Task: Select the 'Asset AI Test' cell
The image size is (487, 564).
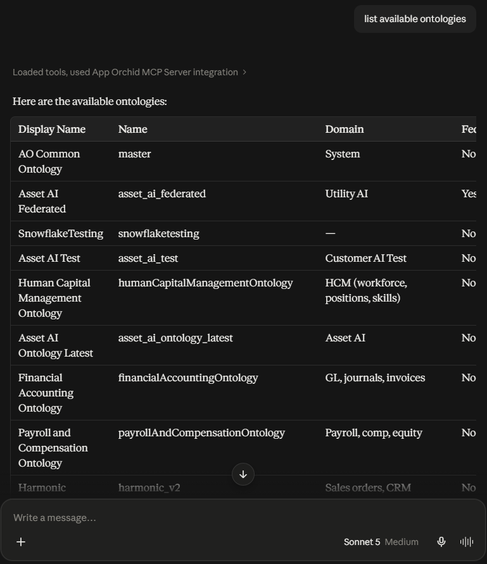Action: click(49, 258)
